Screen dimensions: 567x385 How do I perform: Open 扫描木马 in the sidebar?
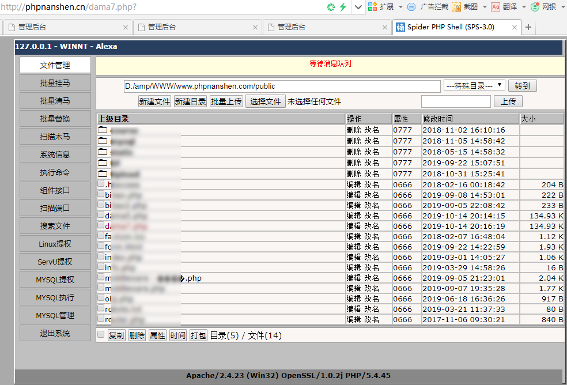pos(55,137)
